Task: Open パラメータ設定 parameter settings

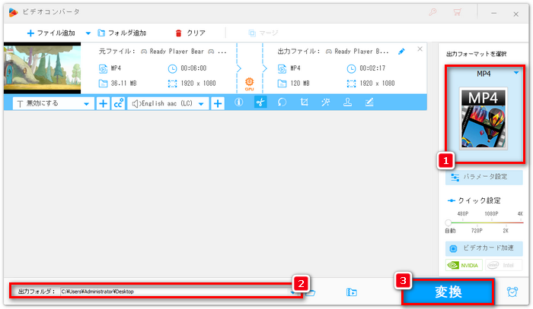Action: (x=484, y=177)
